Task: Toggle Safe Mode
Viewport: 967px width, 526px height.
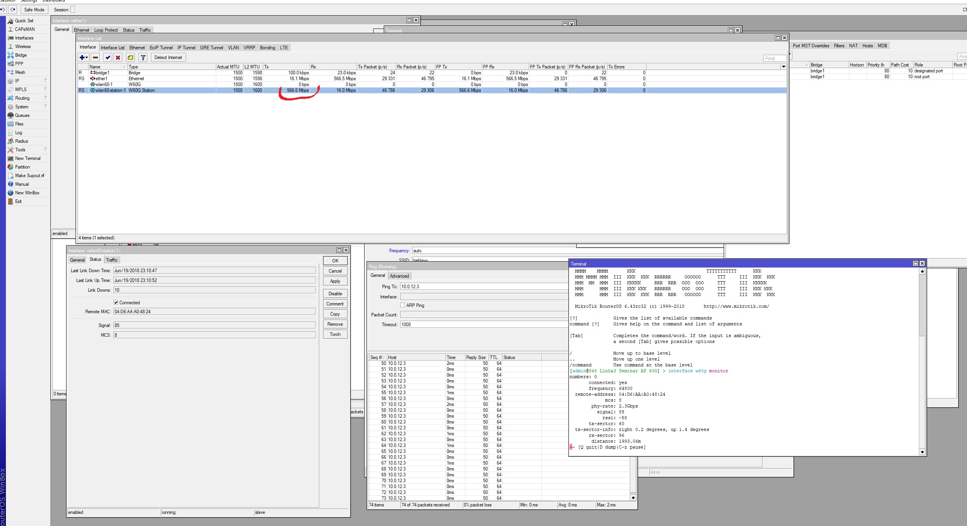Action: tap(34, 9)
